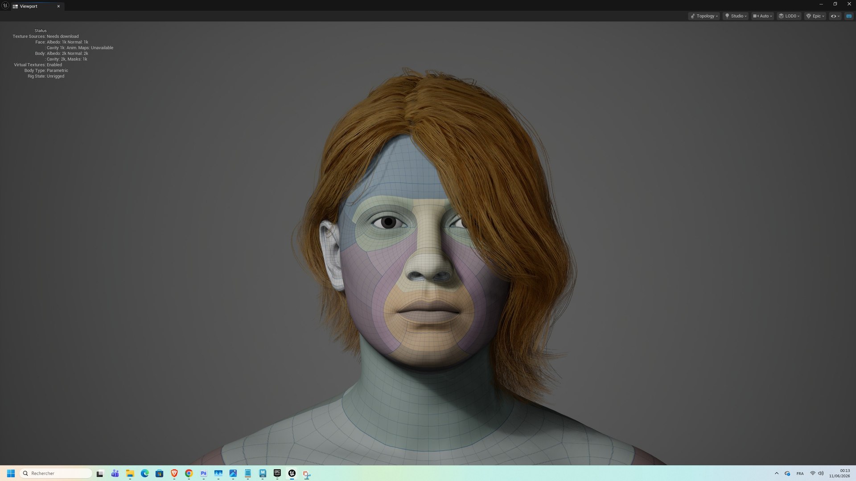Image resolution: width=856 pixels, height=481 pixels.
Task: Click the Unreal Engine logo in title bar
Action: point(5,6)
